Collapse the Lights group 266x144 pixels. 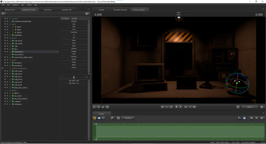coord(10,24)
